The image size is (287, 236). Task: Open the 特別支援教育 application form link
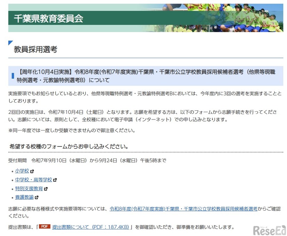point(29,188)
